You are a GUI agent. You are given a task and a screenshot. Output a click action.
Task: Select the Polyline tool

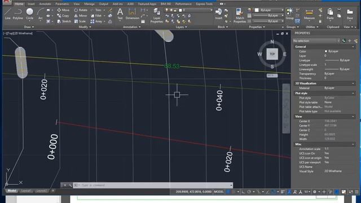[x=17, y=14]
